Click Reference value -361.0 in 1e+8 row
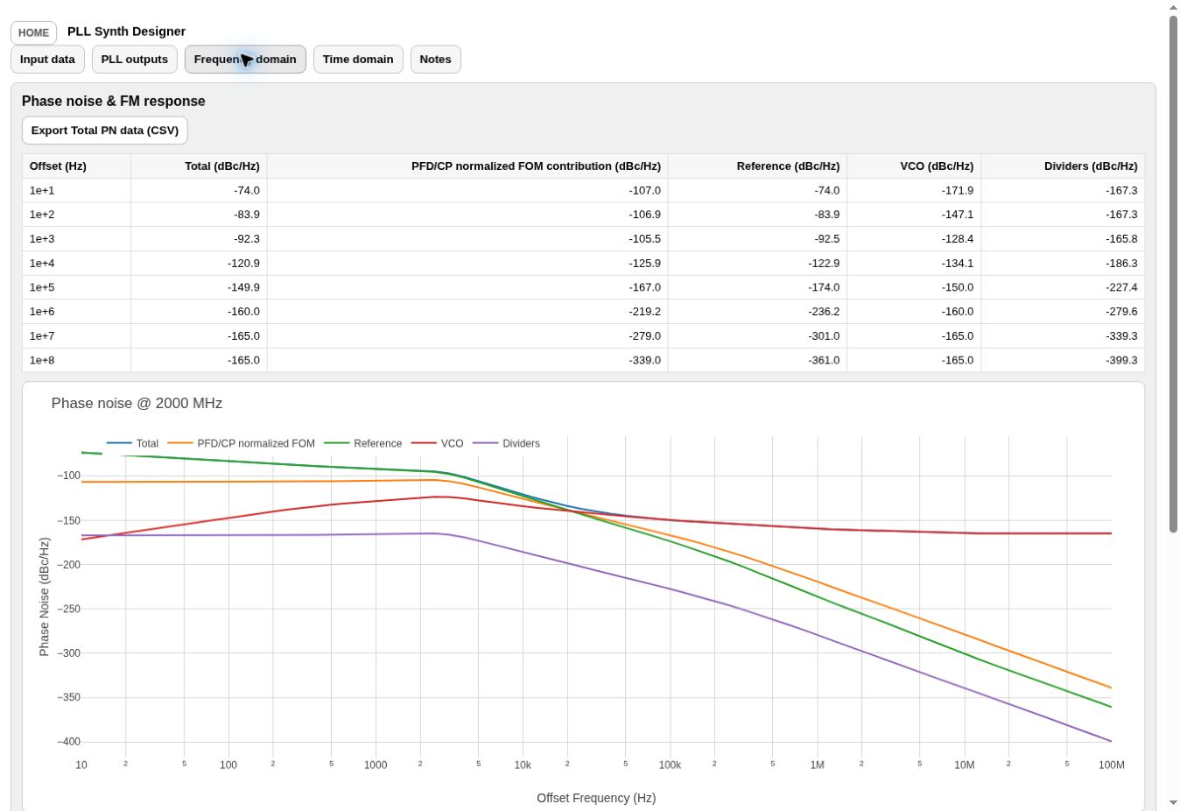1180x811 pixels. pos(757,360)
